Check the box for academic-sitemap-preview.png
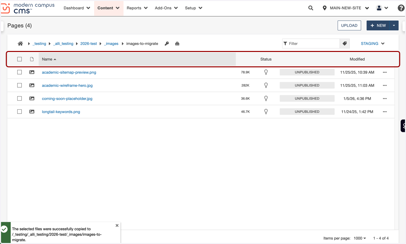 point(20,72)
